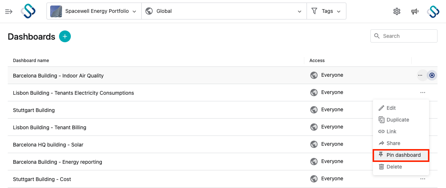The image size is (446, 188).
Task: Toggle pinned radio icon on Barcelona Indoor Air Quality
Action: point(432,75)
